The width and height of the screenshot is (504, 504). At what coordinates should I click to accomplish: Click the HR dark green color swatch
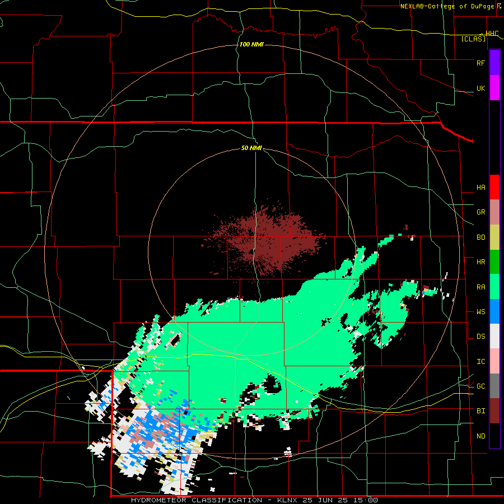point(494,262)
